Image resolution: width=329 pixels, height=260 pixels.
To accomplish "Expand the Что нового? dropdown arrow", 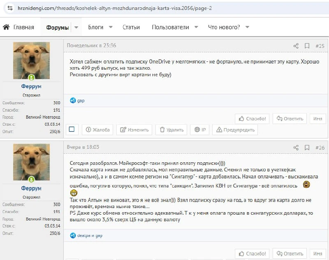I will (248, 27).
